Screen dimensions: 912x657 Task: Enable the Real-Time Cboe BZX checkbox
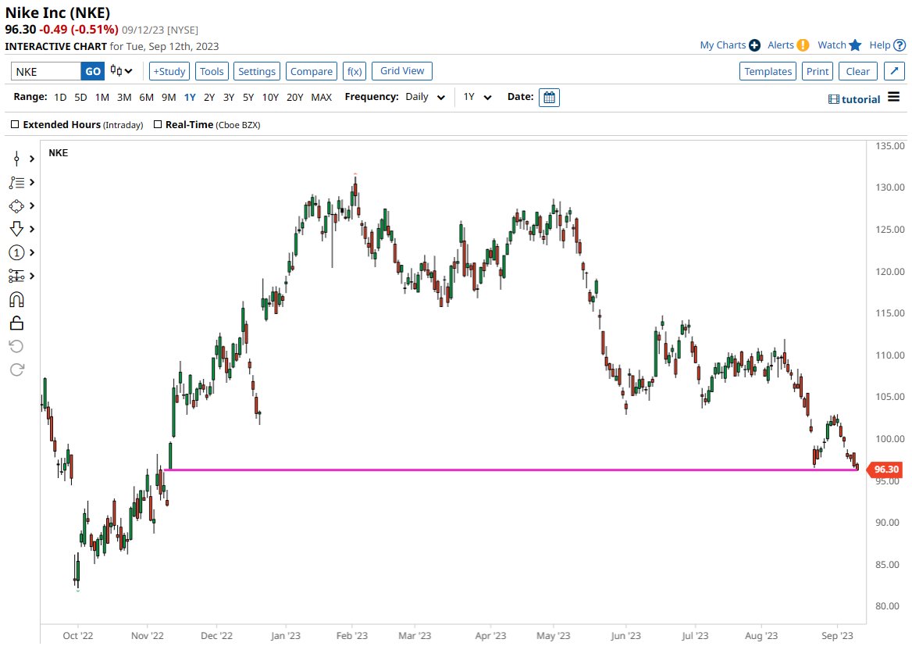(x=158, y=124)
